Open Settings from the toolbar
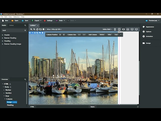Screen dimensions: 161x121 point(48,21)
